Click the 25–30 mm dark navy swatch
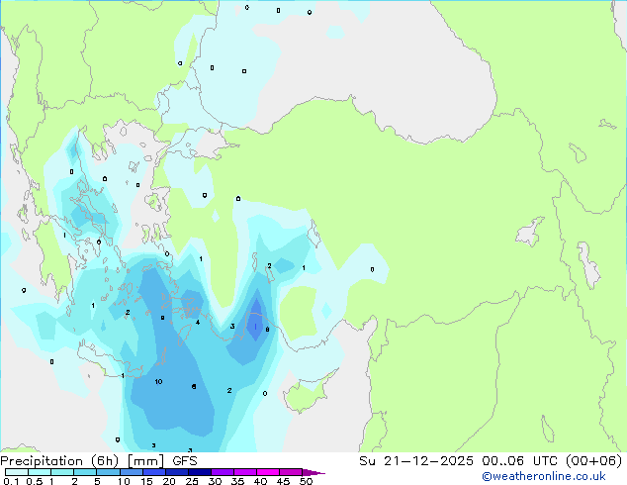Image resolution: width=627 pixels, height=485 pixels. tap(199, 472)
